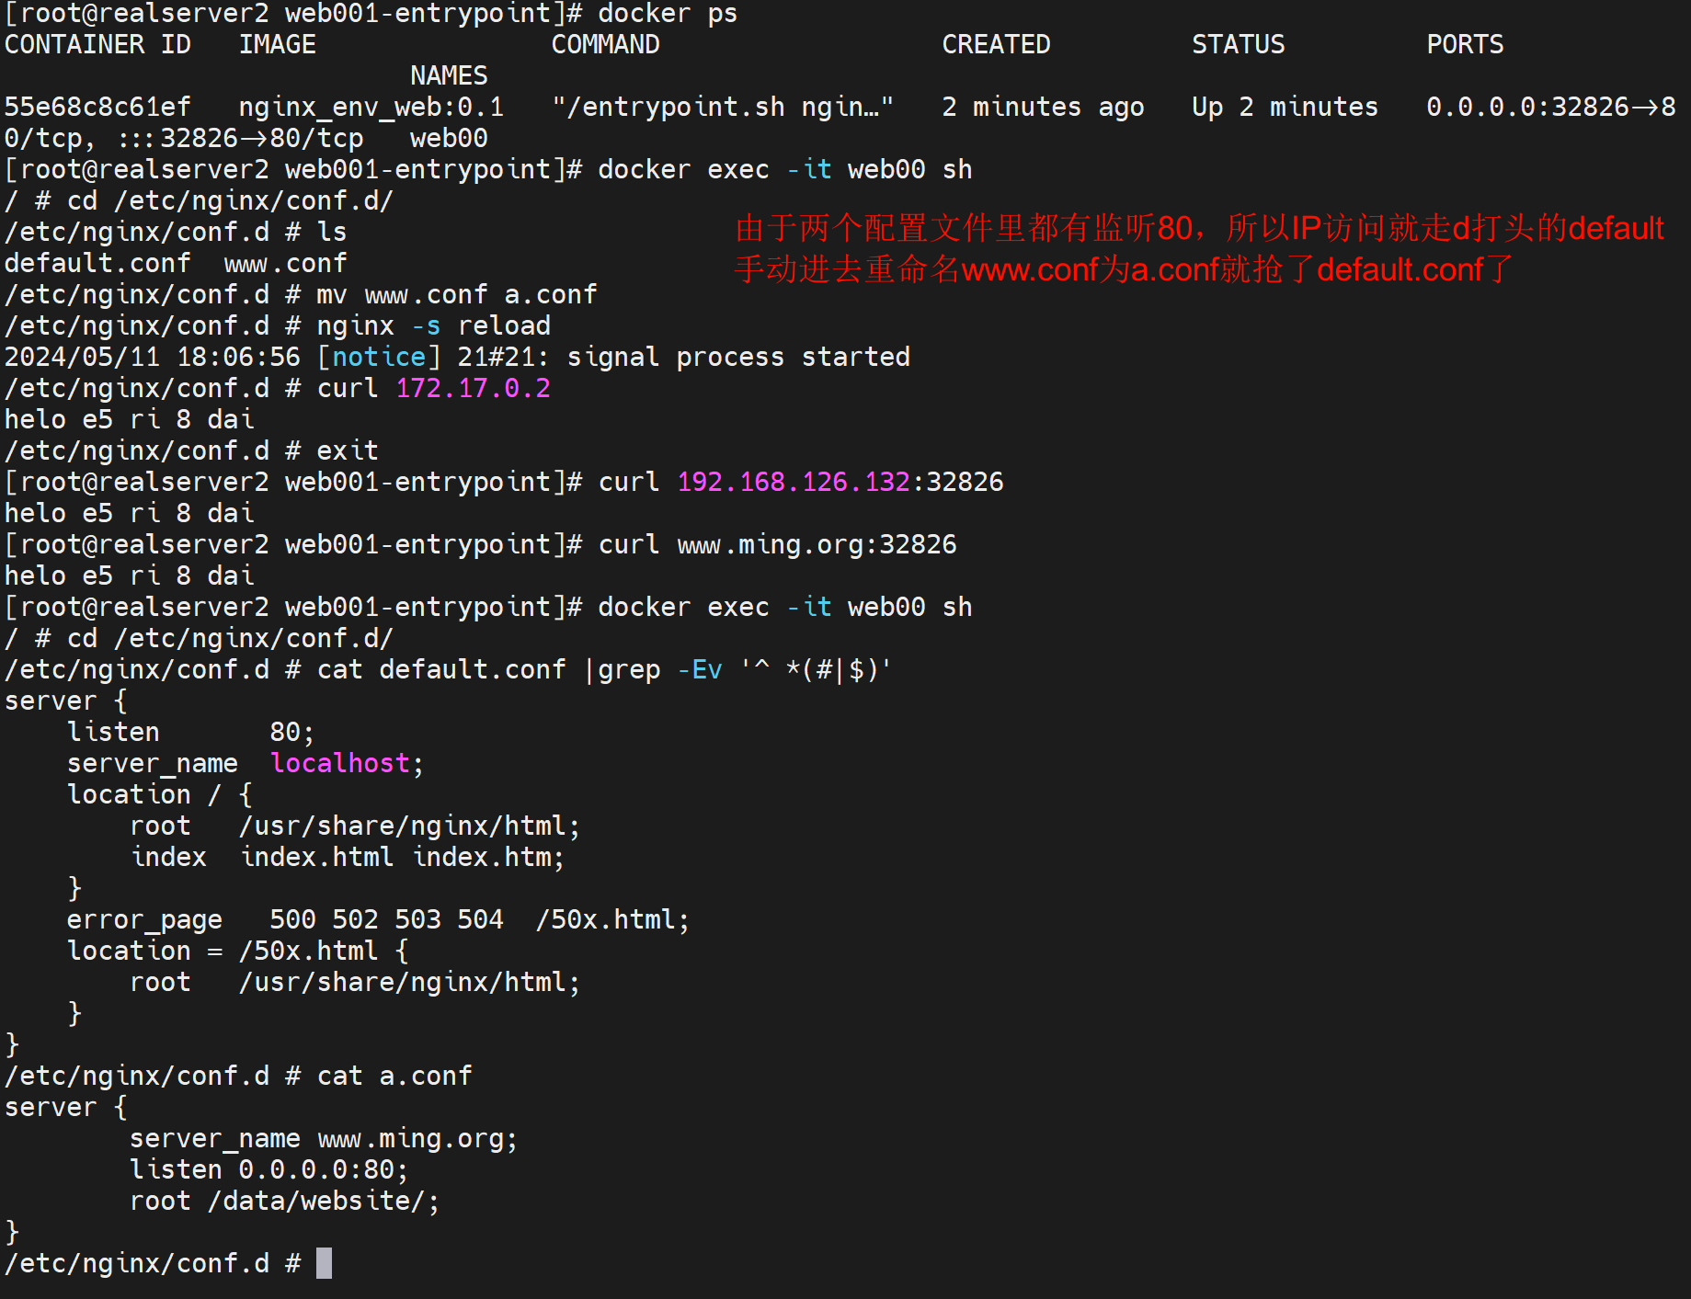Click the filename www.conf
The width and height of the screenshot is (1691, 1299).
[x=284, y=262]
